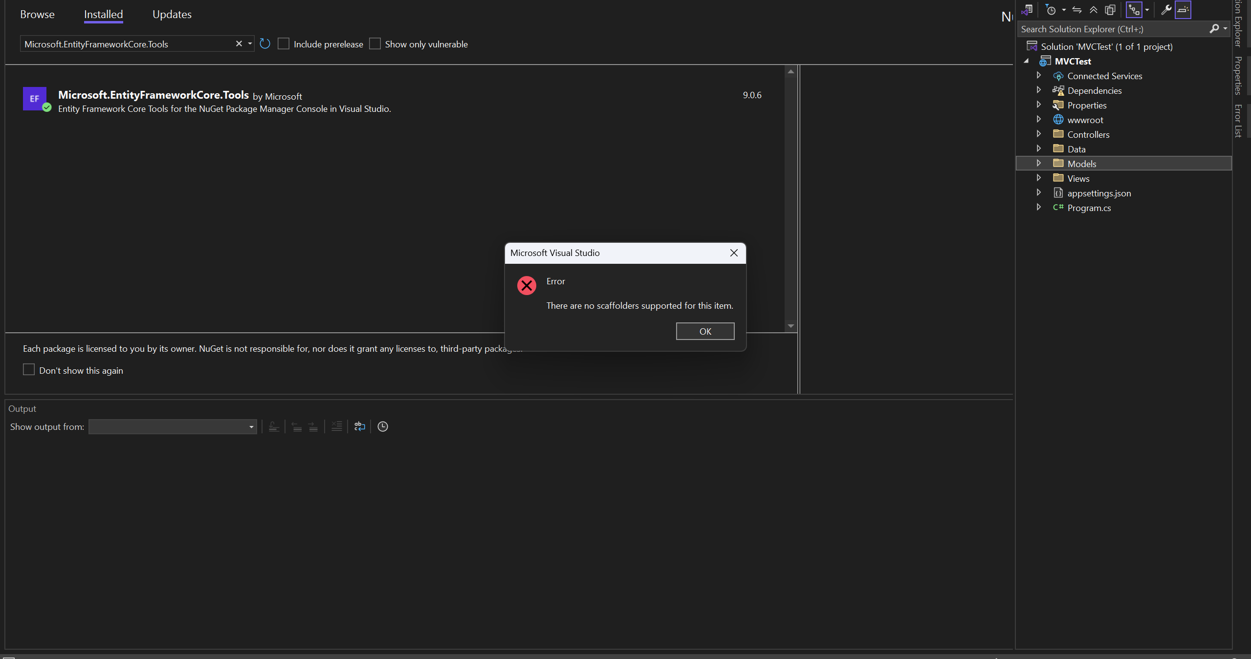Open the Show output from dropdown

coord(250,426)
